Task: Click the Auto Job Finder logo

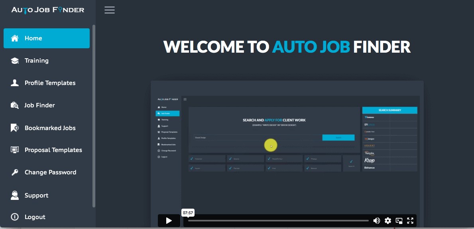Action: (x=48, y=10)
